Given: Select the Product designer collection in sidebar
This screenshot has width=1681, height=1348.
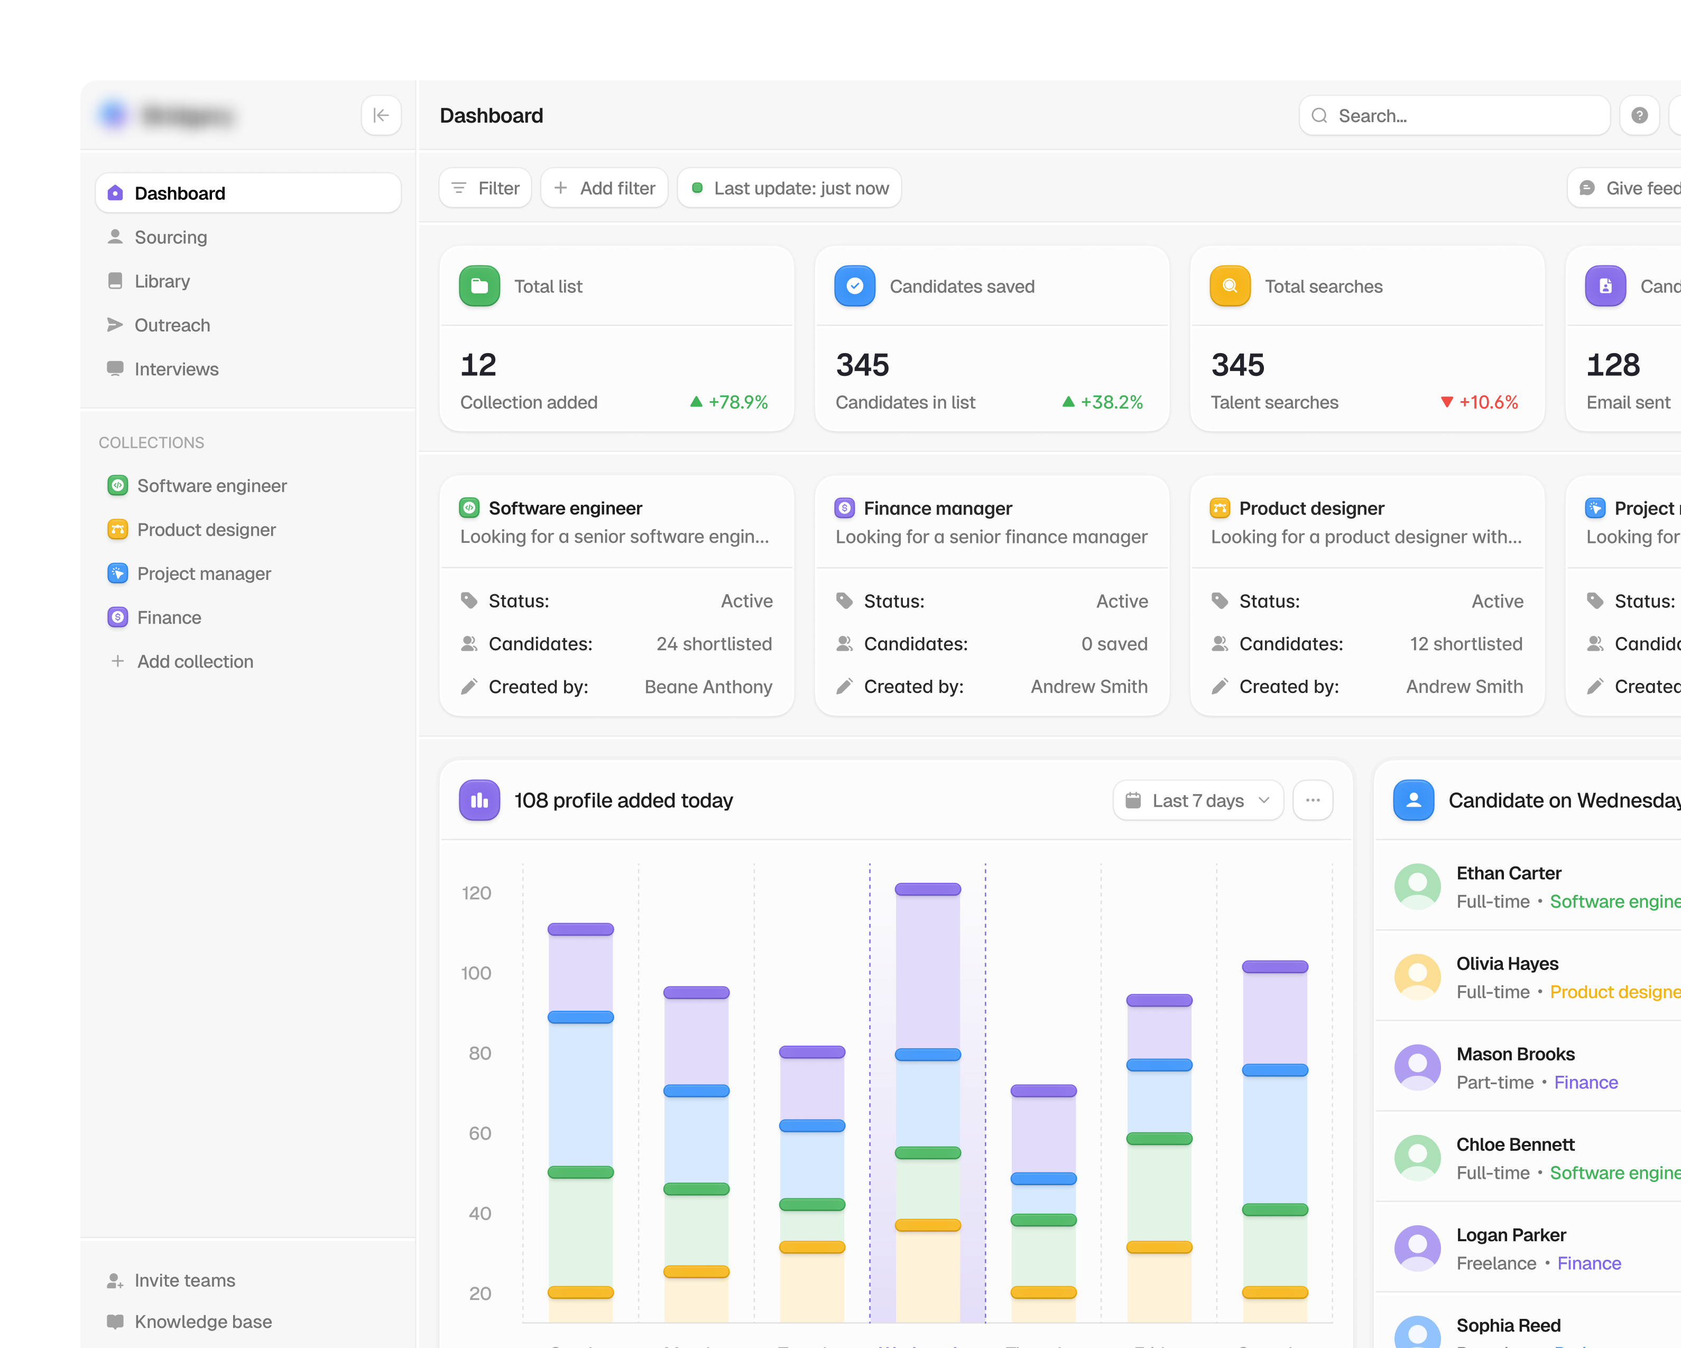Looking at the screenshot, I should point(248,529).
